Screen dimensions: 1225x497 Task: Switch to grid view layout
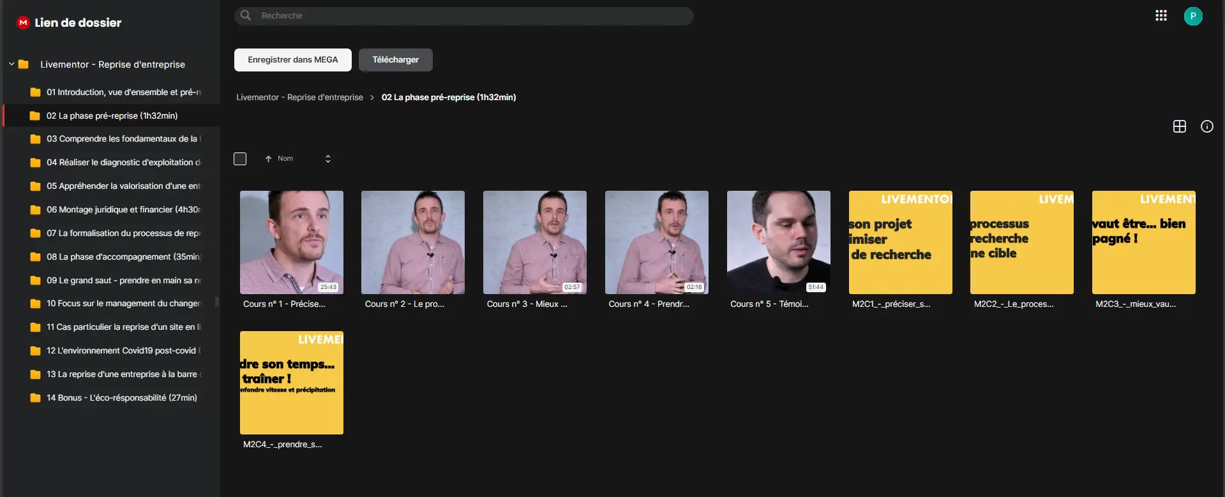click(x=1180, y=126)
